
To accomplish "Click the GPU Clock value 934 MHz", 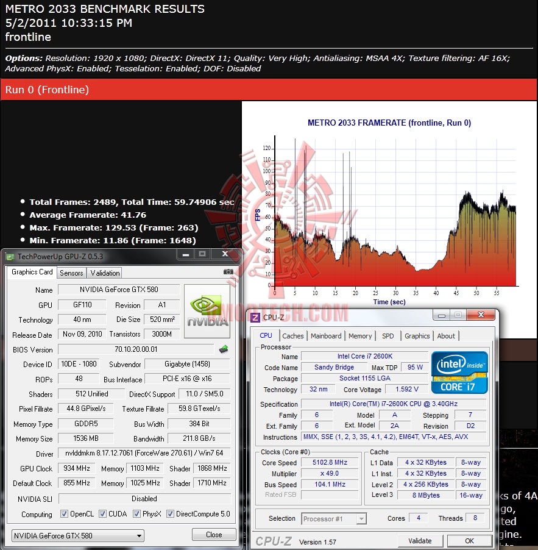I will coord(77,469).
